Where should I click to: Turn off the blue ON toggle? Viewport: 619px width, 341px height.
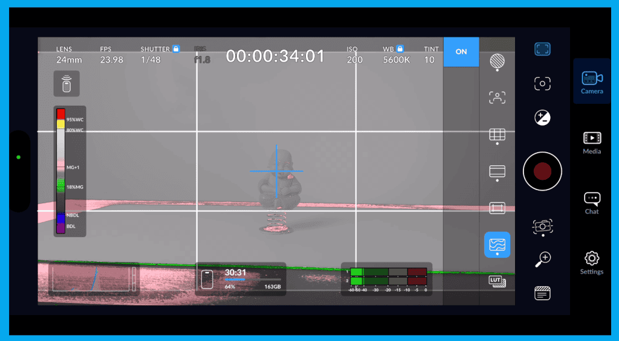[461, 52]
